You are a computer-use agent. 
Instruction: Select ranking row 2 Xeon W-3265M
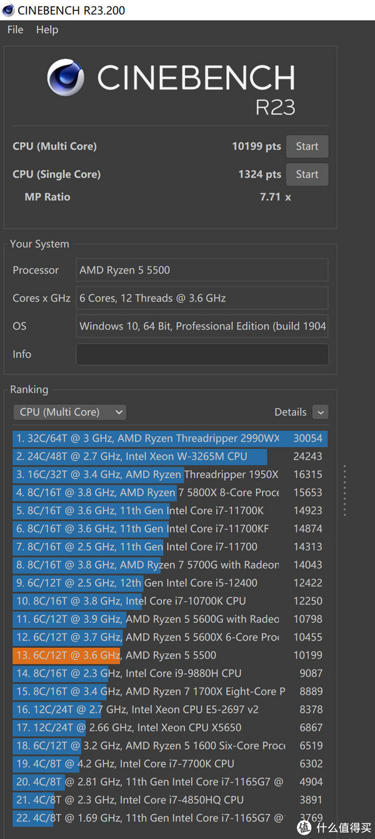point(170,456)
